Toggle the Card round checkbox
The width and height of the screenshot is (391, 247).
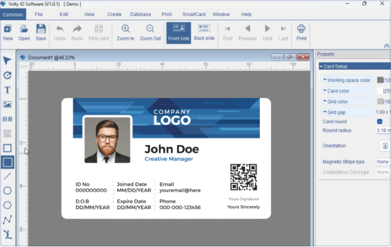click(380, 122)
